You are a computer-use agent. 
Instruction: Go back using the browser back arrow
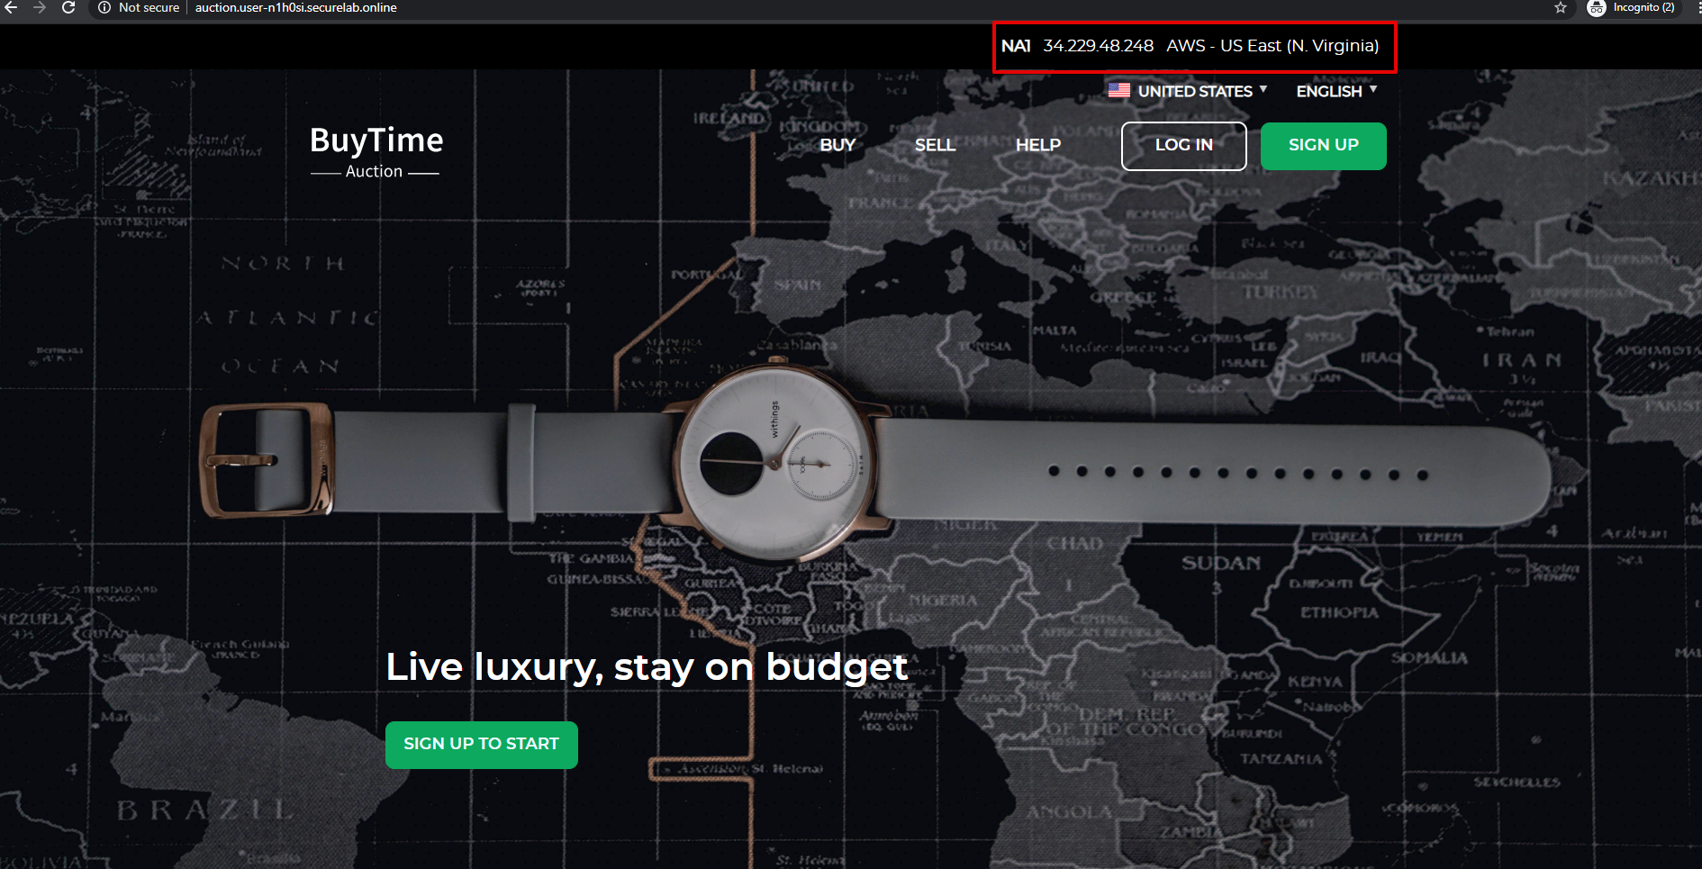pyautogui.click(x=11, y=7)
